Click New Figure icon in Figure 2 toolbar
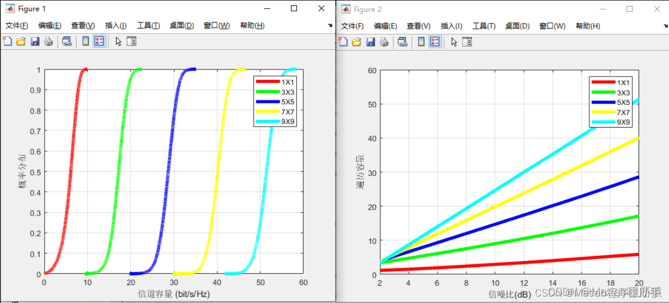669x303 pixels. 343,42
